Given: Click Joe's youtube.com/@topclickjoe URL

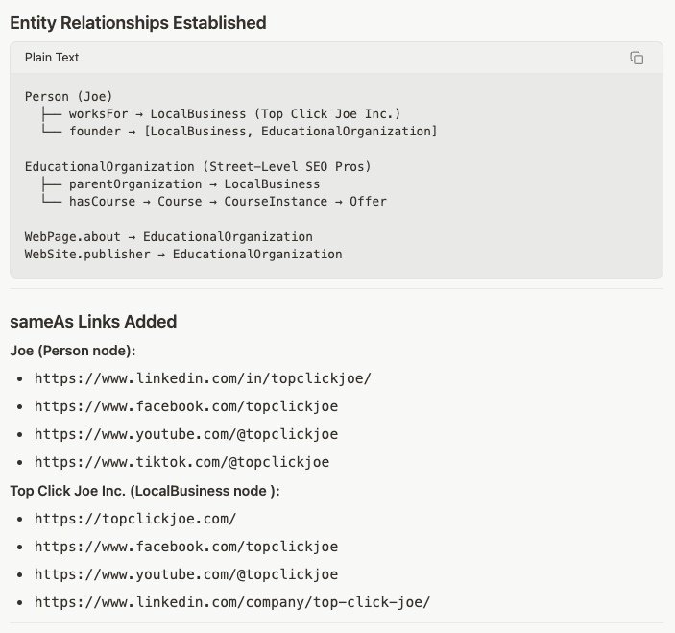Looking at the screenshot, I should [x=186, y=434].
